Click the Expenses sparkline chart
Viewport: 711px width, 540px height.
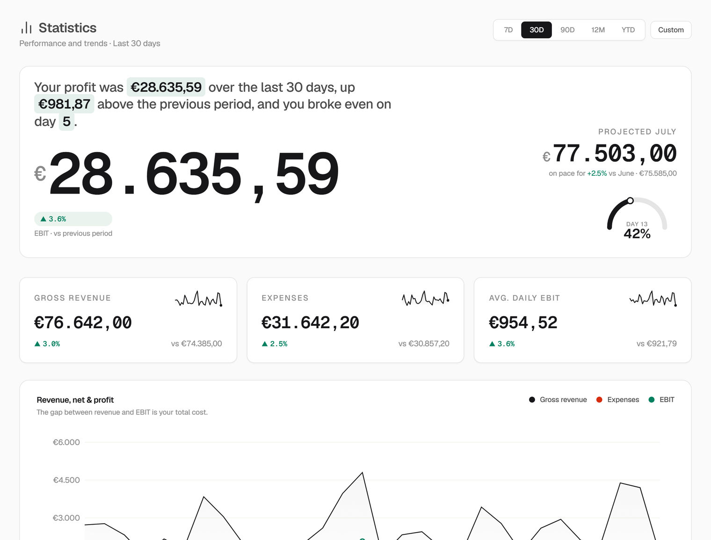tap(426, 298)
